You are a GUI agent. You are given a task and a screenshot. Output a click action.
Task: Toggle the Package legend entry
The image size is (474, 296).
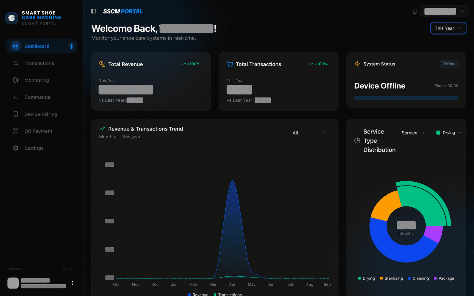point(444,278)
